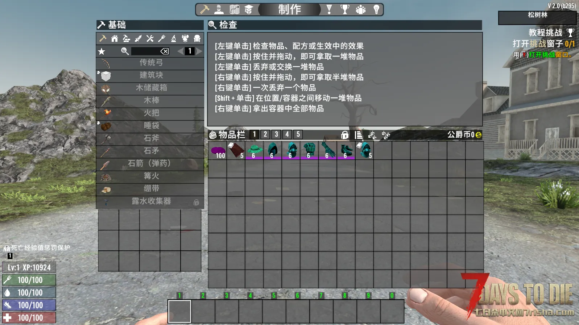
Task: Select the tools wrench category icon
Action: pos(150,38)
